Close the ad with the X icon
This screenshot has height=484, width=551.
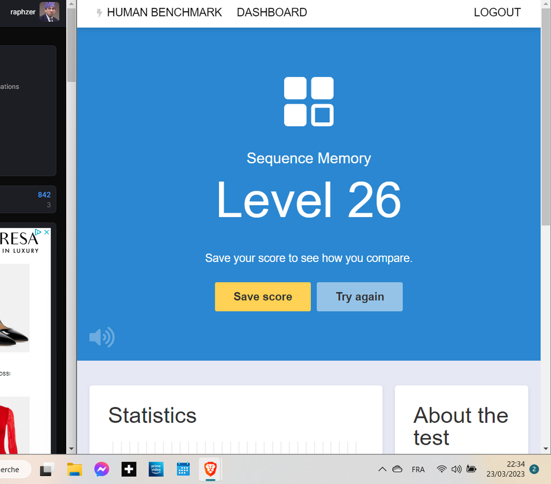(47, 232)
